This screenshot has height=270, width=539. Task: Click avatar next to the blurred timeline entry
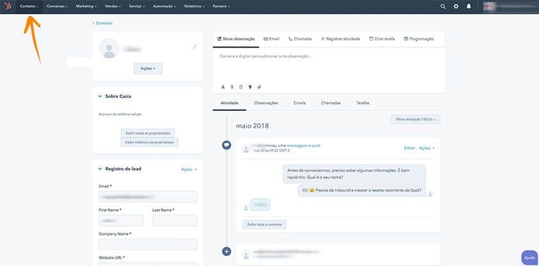pos(245,255)
